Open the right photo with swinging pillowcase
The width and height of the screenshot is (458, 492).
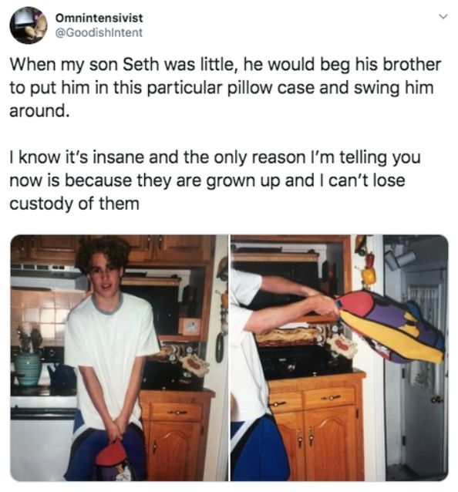tap(339, 358)
